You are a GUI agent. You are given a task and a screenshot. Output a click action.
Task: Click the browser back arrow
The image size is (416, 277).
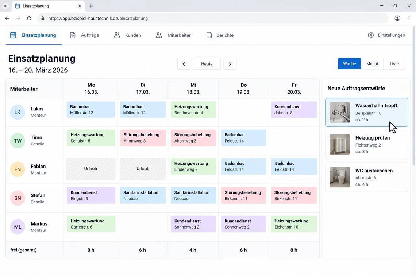coord(7,18)
